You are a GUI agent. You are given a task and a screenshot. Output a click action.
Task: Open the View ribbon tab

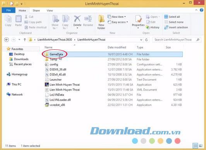50,10
